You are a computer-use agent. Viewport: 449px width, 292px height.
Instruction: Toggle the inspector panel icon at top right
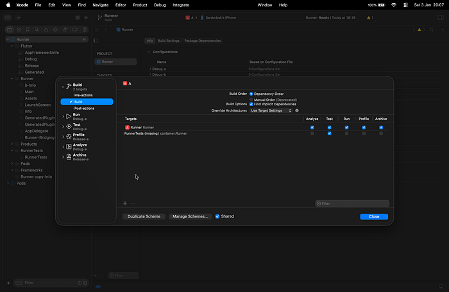pos(441,17)
